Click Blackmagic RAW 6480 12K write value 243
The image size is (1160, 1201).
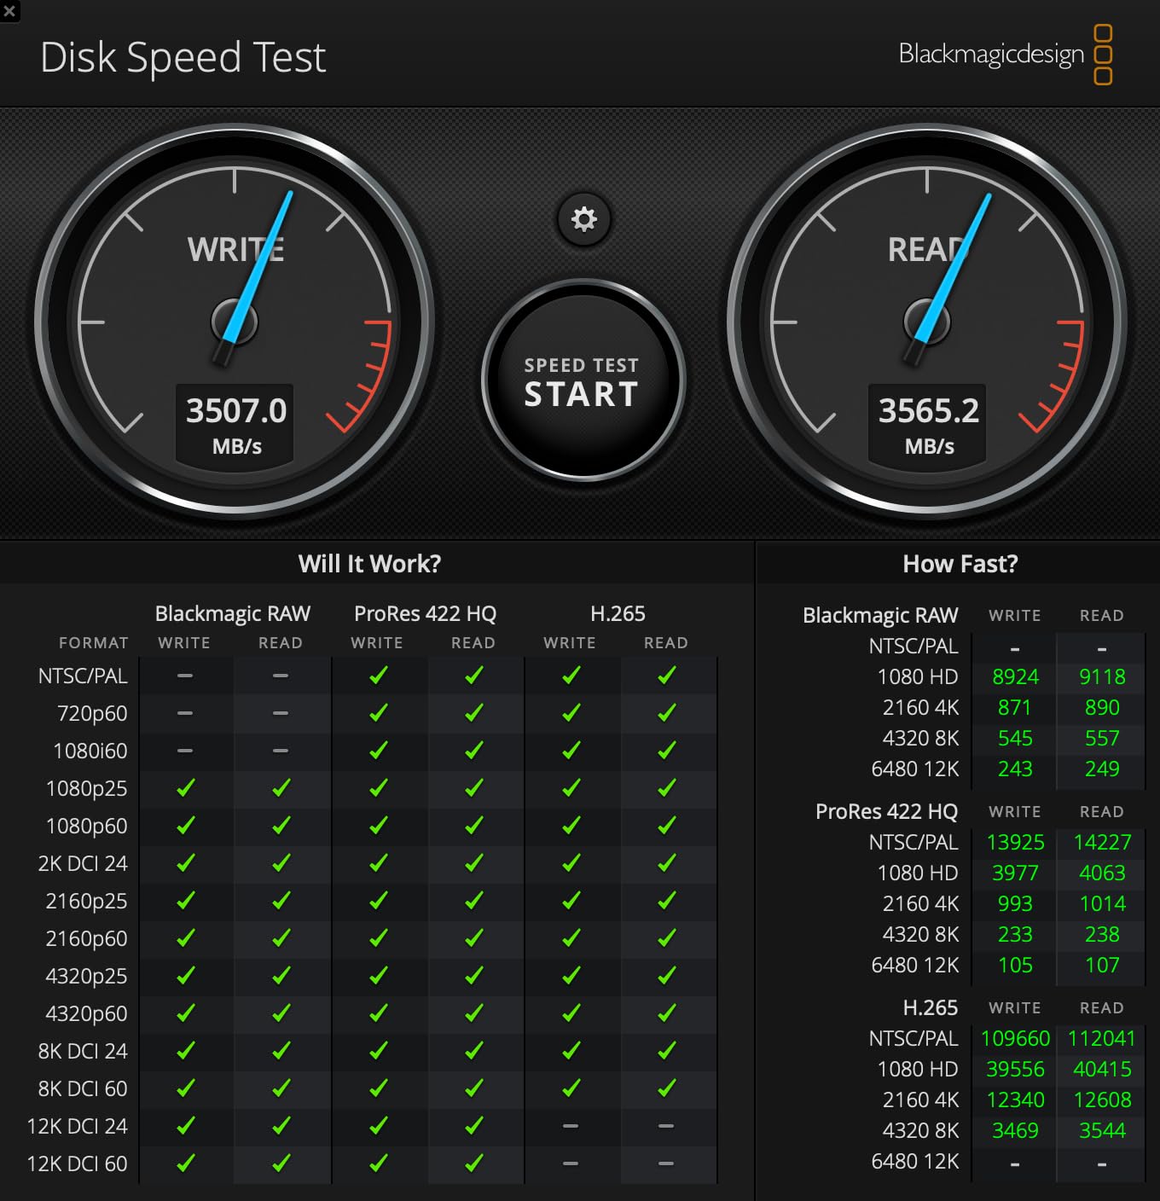click(x=1015, y=769)
